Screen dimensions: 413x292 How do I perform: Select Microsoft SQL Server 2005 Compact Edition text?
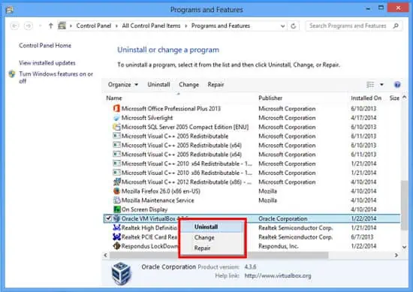pos(185,127)
